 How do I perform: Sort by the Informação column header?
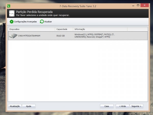click(100, 29)
